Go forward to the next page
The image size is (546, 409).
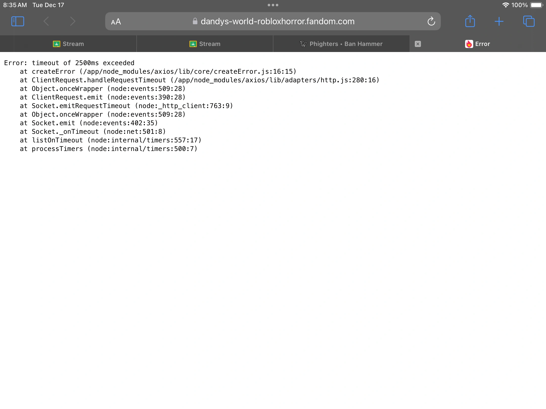tap(73, 21)
